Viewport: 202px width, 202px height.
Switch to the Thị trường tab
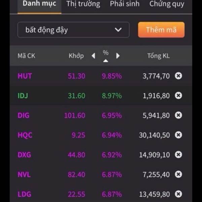[83, 4]
